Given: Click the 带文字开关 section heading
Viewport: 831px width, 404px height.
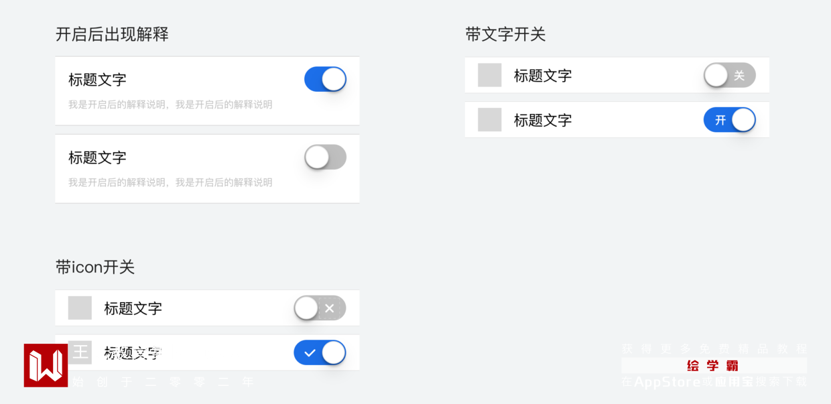Looking at the screenshot, I should 505,34.
